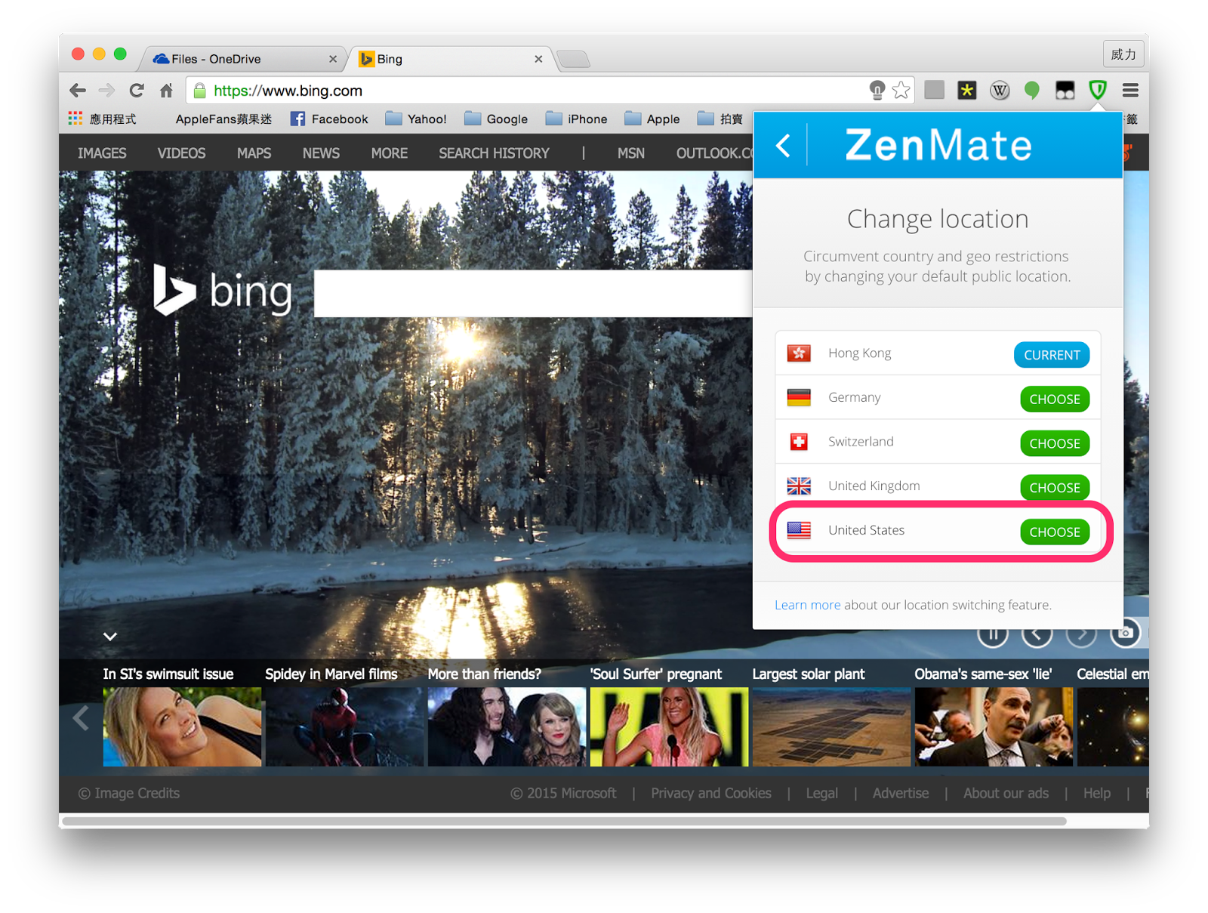The image size is (1208, 913).
Task: Open the MORE menu on Bing
Action: [x=389, y=153]
